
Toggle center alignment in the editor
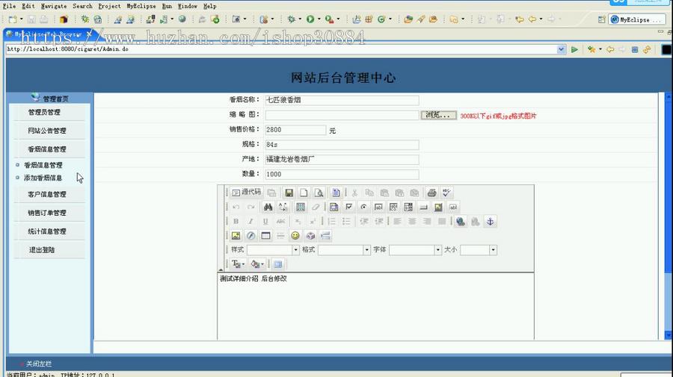[x=412, y=222]
